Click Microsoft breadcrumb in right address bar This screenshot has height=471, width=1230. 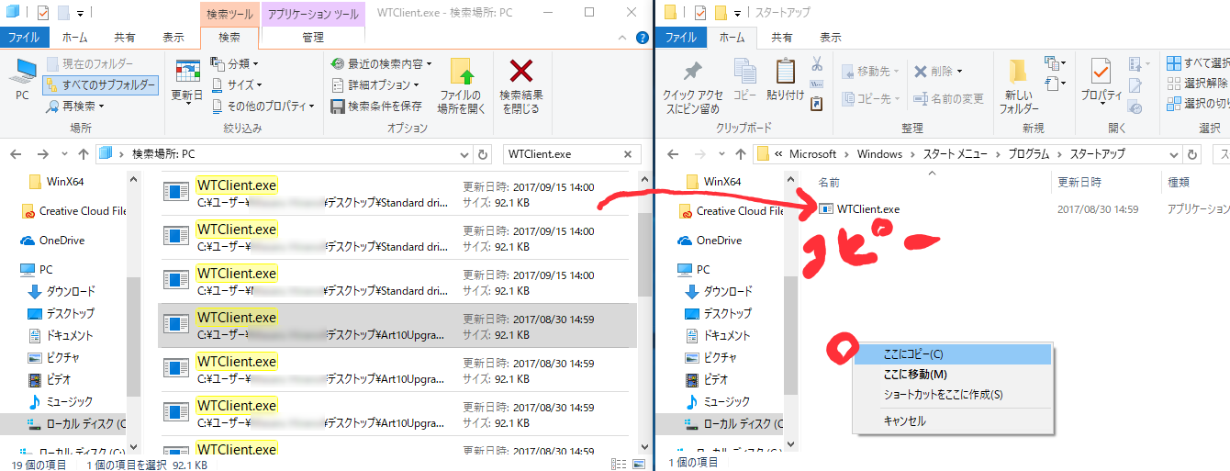click(813, 154)
